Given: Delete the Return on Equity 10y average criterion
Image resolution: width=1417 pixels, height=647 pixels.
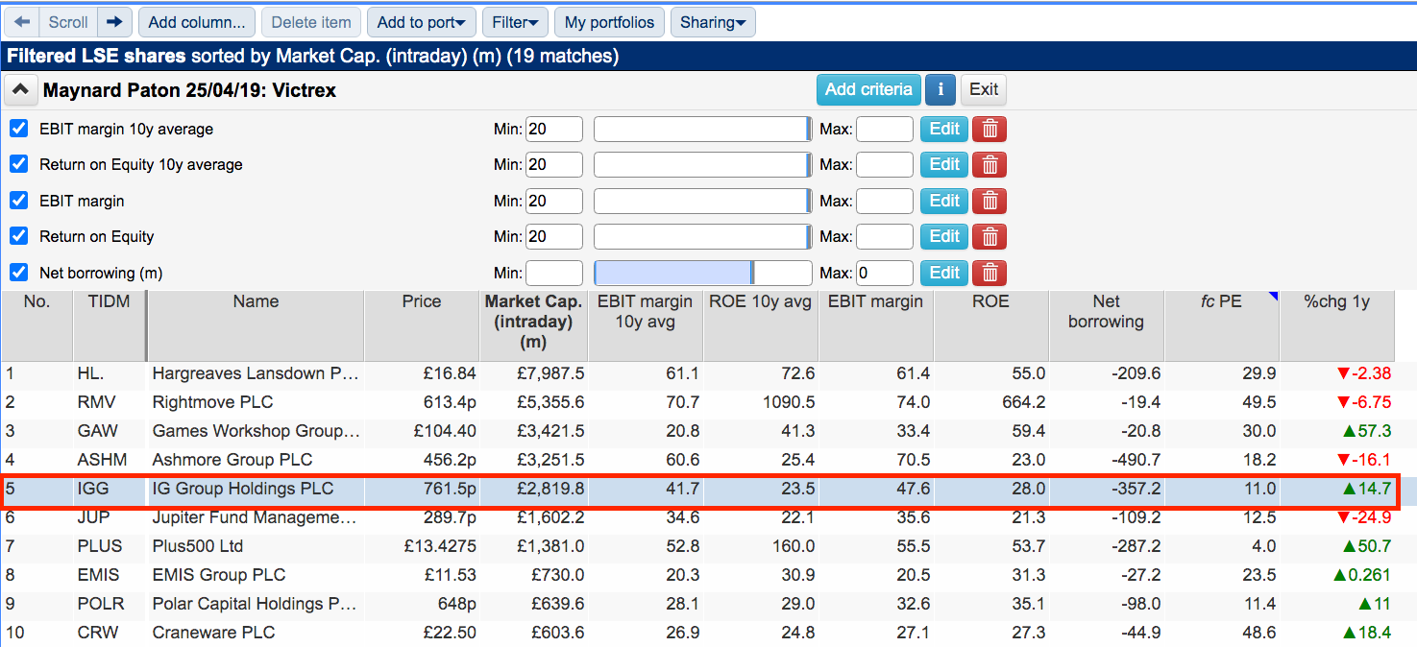Looking at the screenshot, I should (989, 165).
